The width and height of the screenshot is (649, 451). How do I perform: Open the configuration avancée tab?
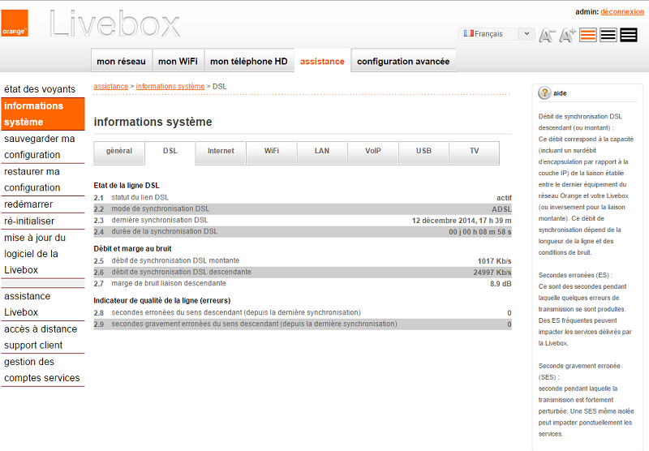403,61
